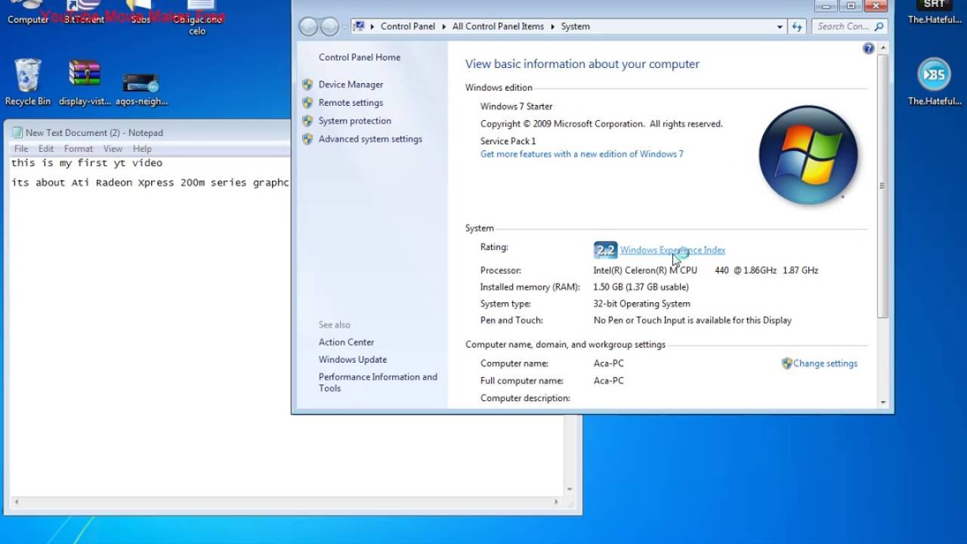Open Notepad File menu
The image size is (967, 544).
[x=21, y=149]
